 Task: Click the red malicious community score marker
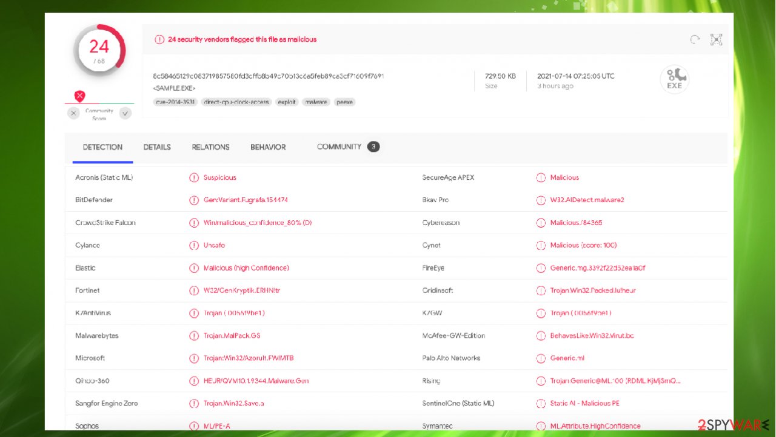(79, 96)
